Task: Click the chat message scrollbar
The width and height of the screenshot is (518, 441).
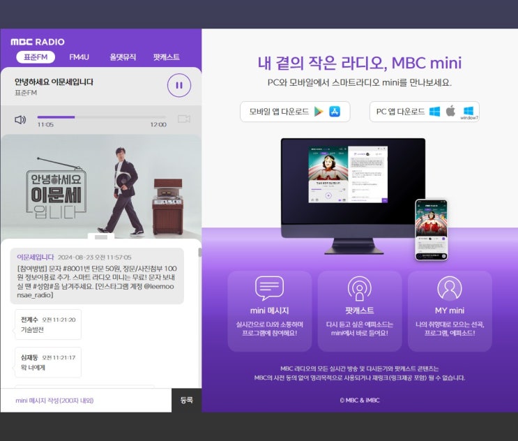Action: (199, 252)
